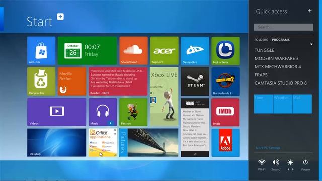This screenshot has height=181, width=322.
Task: Open the Pictures bridge photo tile
Action: point(149,143)
